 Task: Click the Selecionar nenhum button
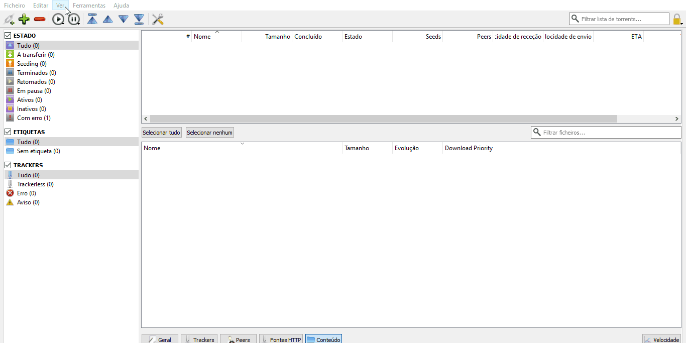[209, 133]
